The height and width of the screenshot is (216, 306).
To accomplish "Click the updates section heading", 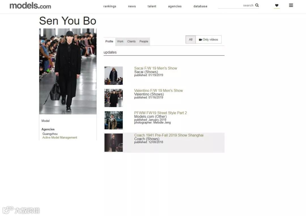I will point(110,52).
